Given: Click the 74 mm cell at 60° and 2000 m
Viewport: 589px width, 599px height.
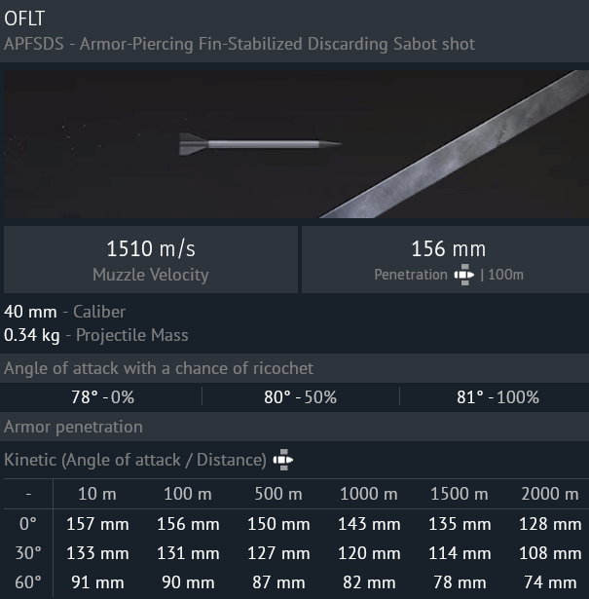Looking at the screenshot, I should click(550, 582).
